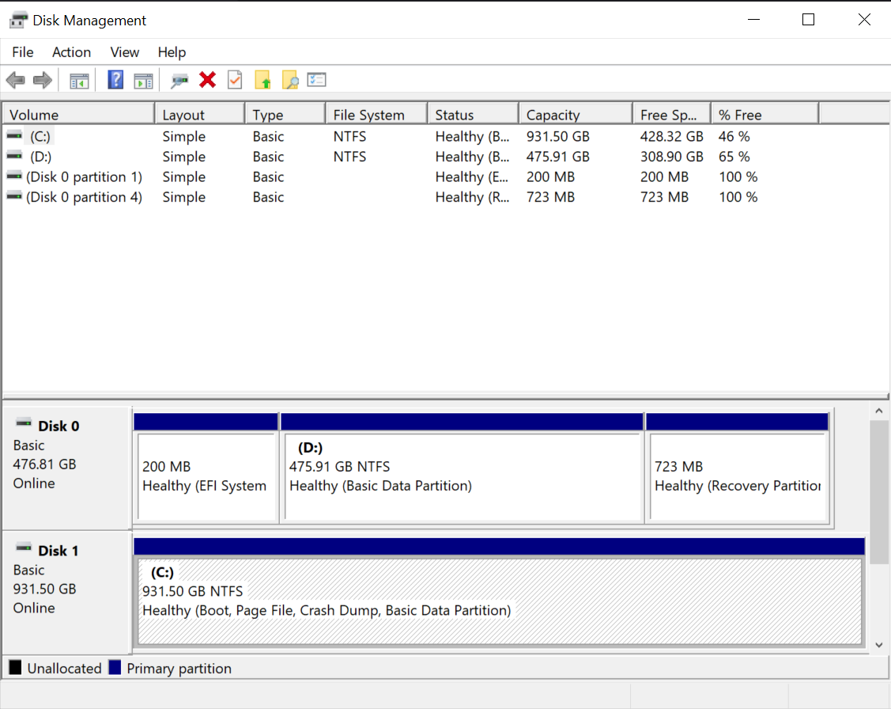Click the Primary partition legend label
The height and width of the screenshot is (709, 891).
[179, 669]
